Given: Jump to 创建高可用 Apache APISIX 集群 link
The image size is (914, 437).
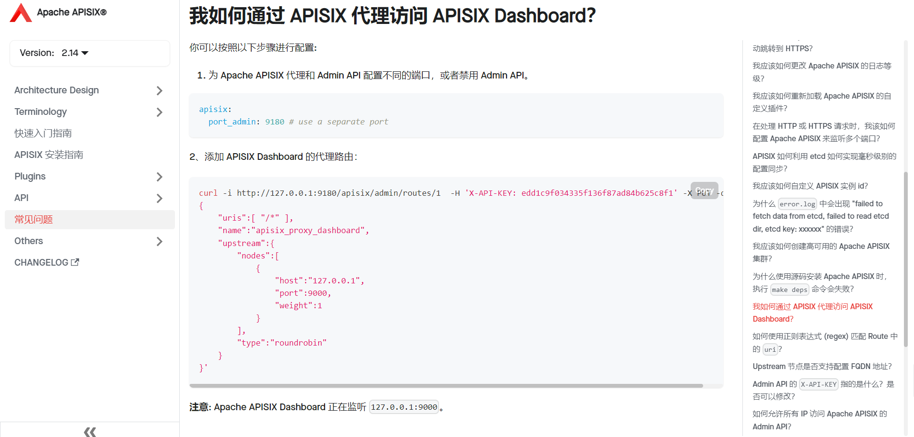Looking at the screenshot, I should tap(821, 252).
